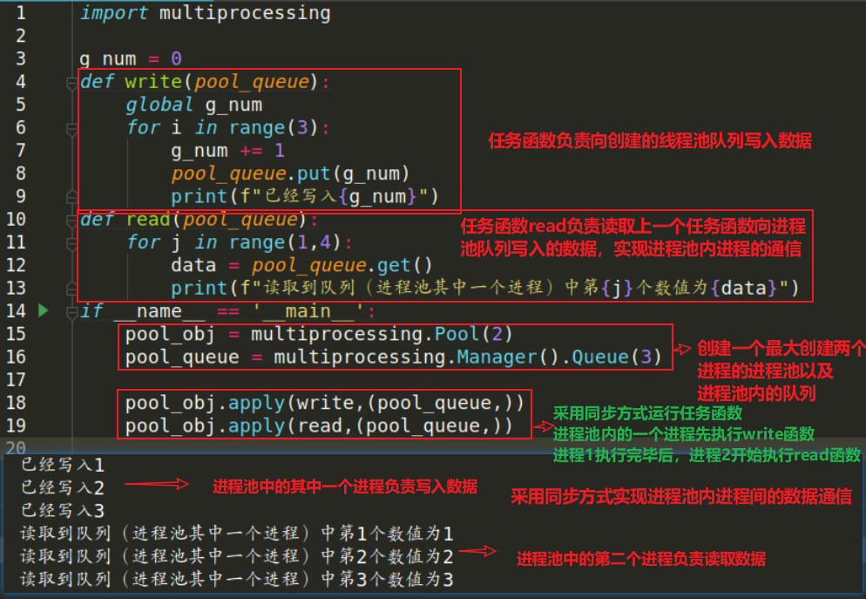Collapse the for loop fold marker at line 6
This screenshot has height=599, width=866.
(71, 129)
